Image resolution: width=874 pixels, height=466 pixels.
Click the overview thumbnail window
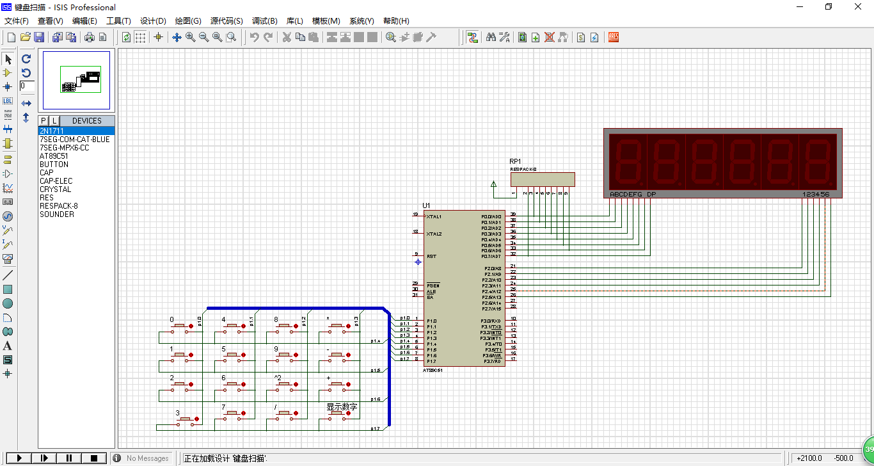pos(76,81)
